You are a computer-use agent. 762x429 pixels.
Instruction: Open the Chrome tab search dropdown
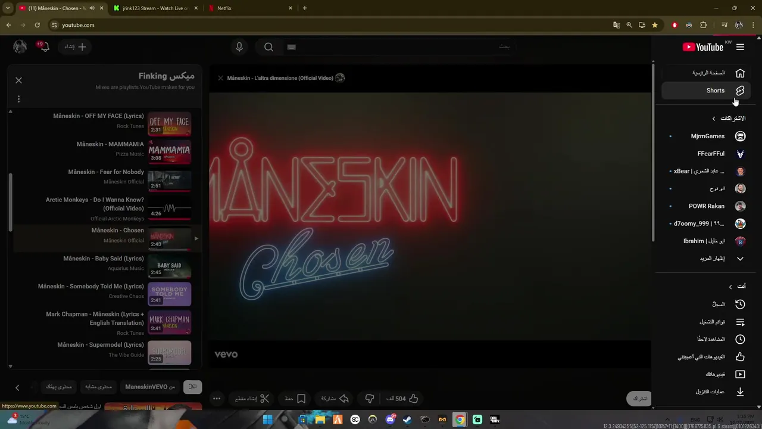pyautogui.click(x=8, y=8)
